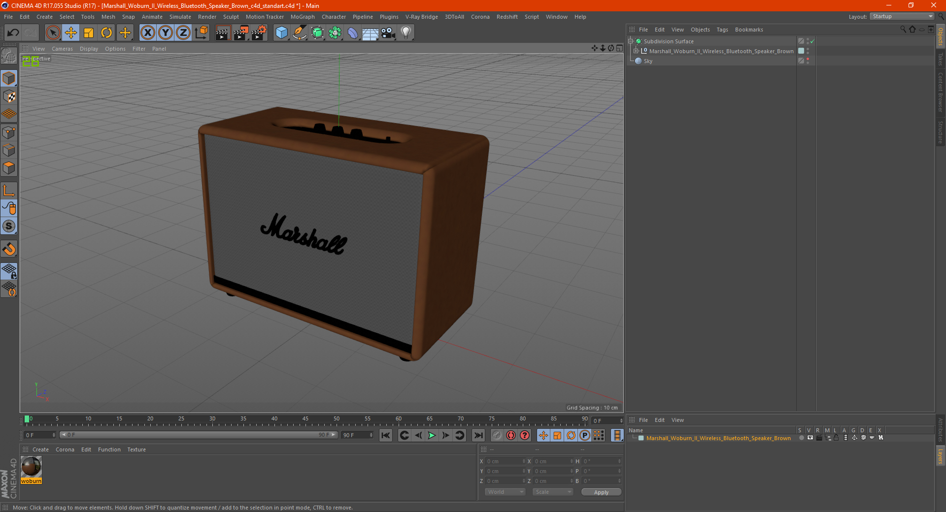
Task: Toggle the layer Solo dot for Marshall layer
Action: click(801, 438)
